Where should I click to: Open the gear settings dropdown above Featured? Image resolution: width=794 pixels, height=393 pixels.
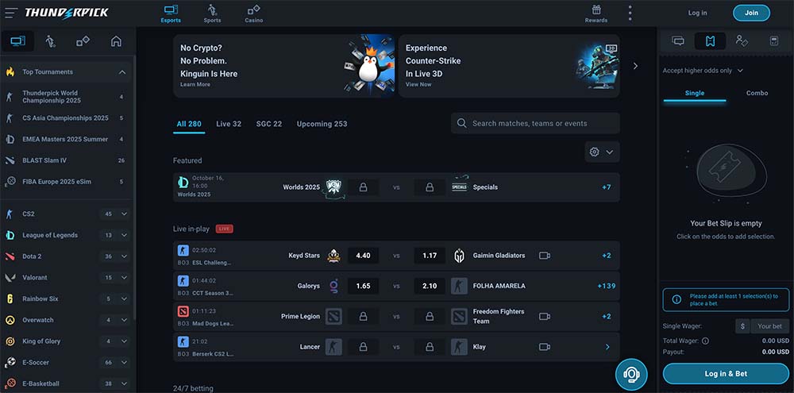coord(602,152)
